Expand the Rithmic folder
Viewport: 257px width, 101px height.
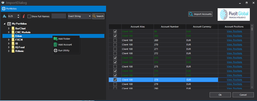click(9, 51)
